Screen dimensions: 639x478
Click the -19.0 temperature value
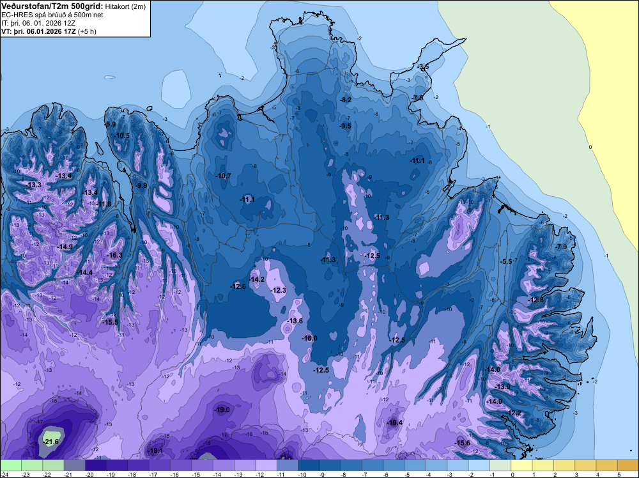pos(222,410)
